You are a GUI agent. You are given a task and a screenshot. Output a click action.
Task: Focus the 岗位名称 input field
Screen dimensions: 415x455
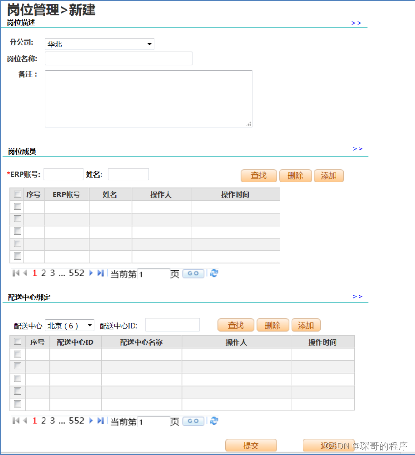click(119, 58)
